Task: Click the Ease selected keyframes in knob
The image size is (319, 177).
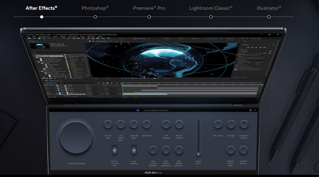Action: coord(166,150)
